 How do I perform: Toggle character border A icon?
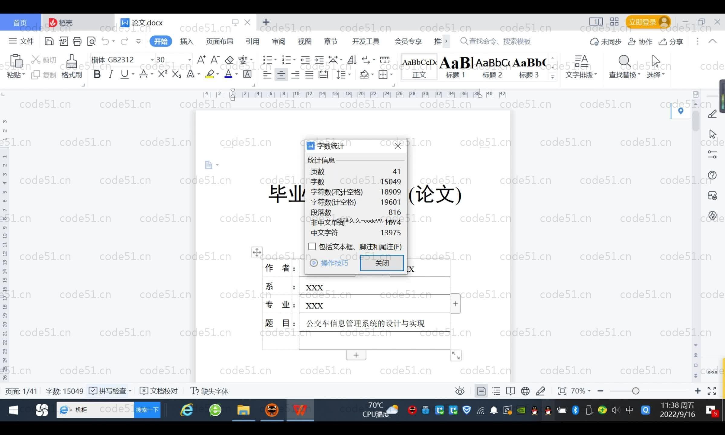click(x=247, y=74)
